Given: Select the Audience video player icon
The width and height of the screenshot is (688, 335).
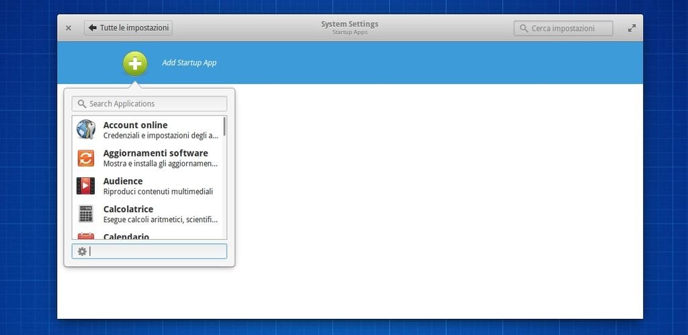Looking at the screenshot, I should point(85,186).
